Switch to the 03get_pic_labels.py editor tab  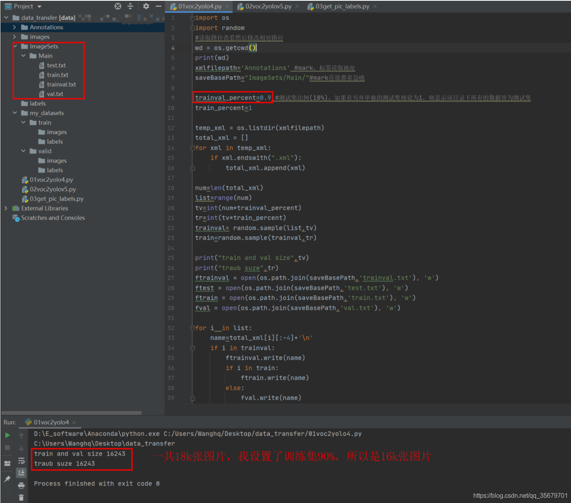(x=342, y=6)
